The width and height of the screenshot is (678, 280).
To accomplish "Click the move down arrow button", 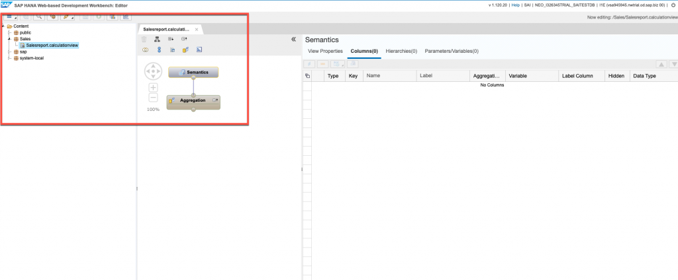I will pos(673,64).
